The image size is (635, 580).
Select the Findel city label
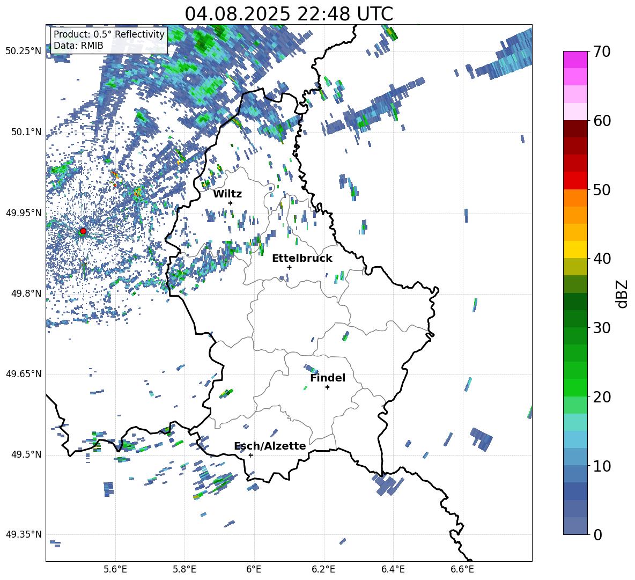(x=328, y=378)
